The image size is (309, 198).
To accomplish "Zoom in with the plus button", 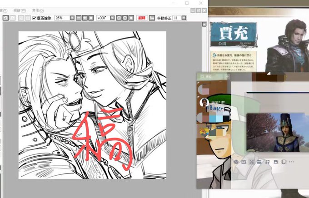I will coord(85,18).
